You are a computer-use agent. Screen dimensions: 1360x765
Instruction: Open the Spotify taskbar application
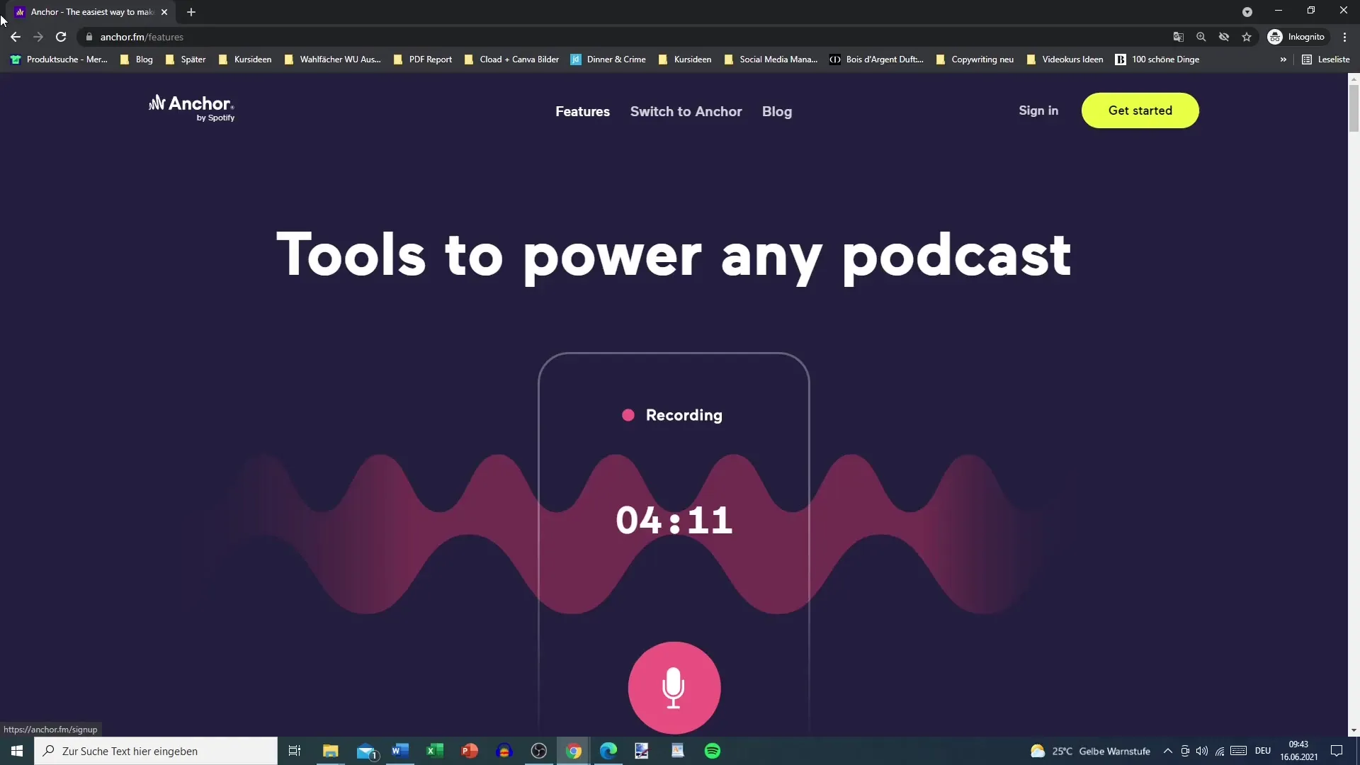click(x=712, y=750)
